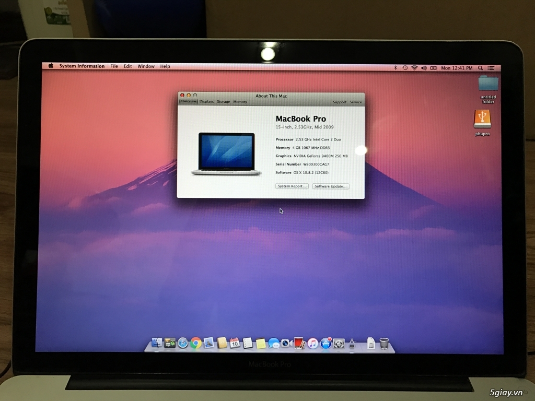Close the About This Mac window
Screen dimensions: 535x401
(x=182, y=95)
